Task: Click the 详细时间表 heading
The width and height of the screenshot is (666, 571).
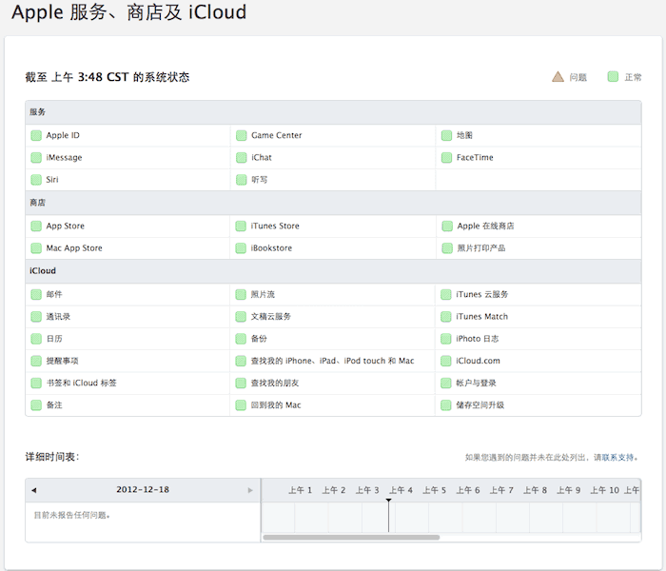Action: point(52,457)
